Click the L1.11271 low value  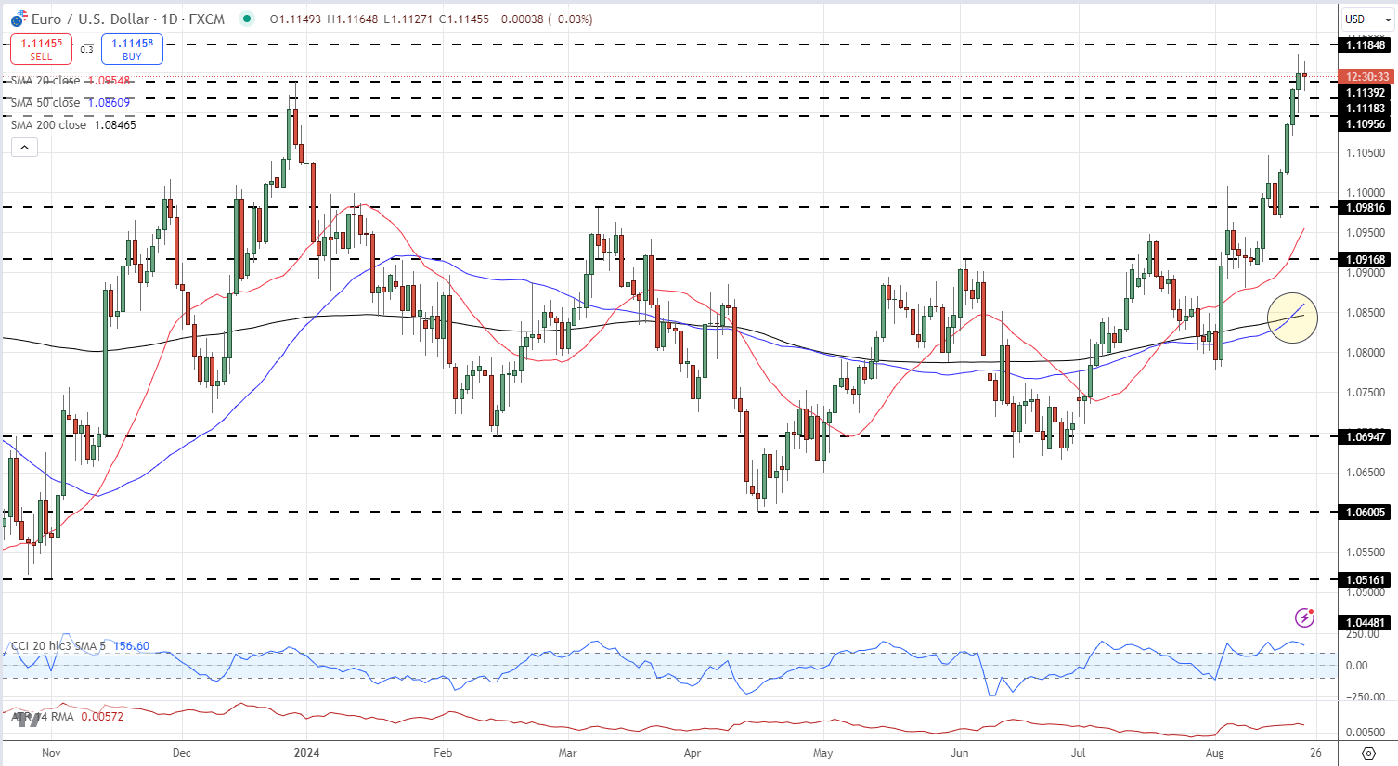(x=408, y=19)
